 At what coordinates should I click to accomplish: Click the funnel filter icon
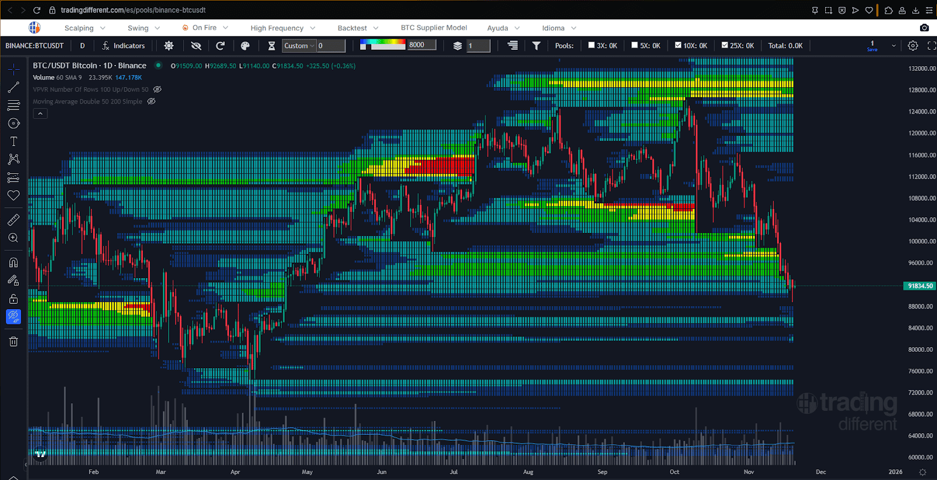(x=536, y=46)
